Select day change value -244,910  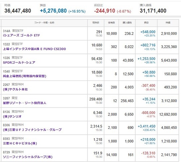pos(105,11)
